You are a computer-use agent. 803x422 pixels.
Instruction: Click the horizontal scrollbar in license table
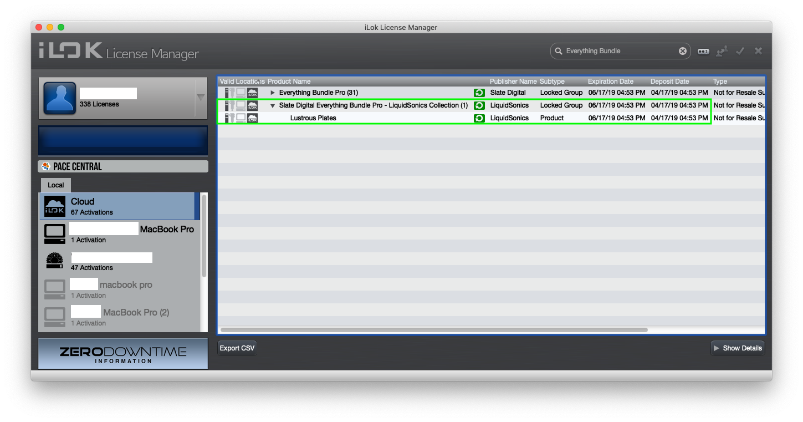[434, 330]
